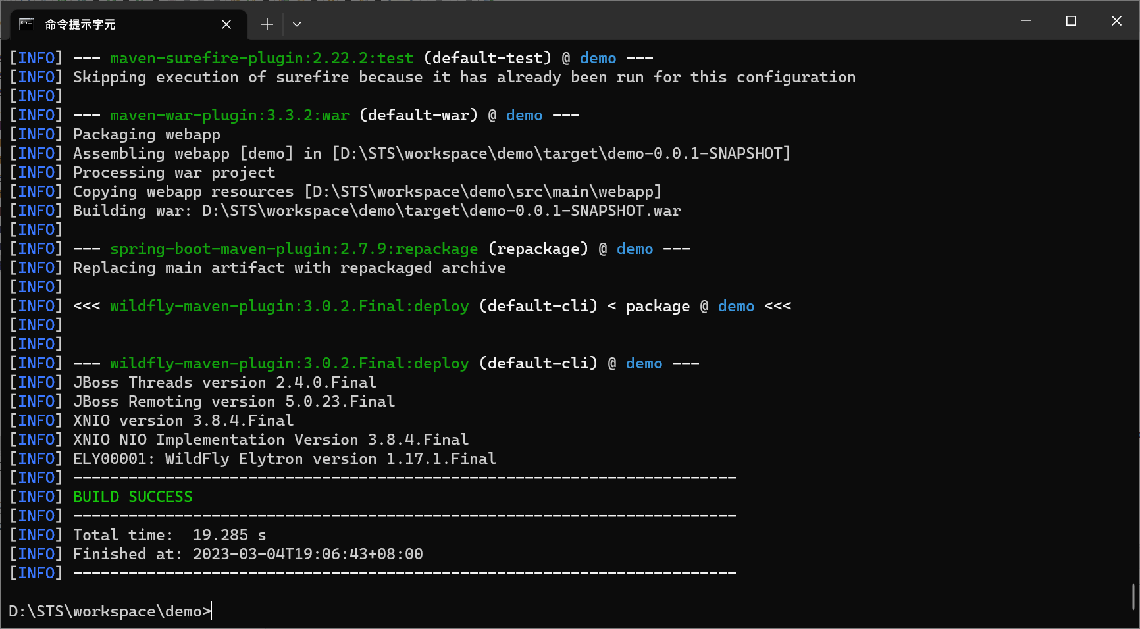Click the vertical scrollbar thumb
Screen dimensions: 1140x629
[1133, 596]
